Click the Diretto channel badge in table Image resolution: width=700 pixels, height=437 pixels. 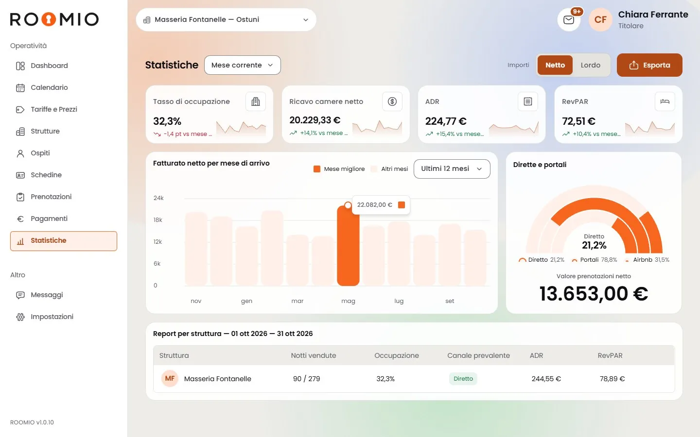pos(463,379)
